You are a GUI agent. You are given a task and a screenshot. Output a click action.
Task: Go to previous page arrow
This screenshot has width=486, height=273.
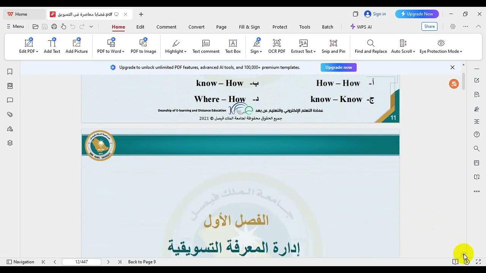pos(55,262)
